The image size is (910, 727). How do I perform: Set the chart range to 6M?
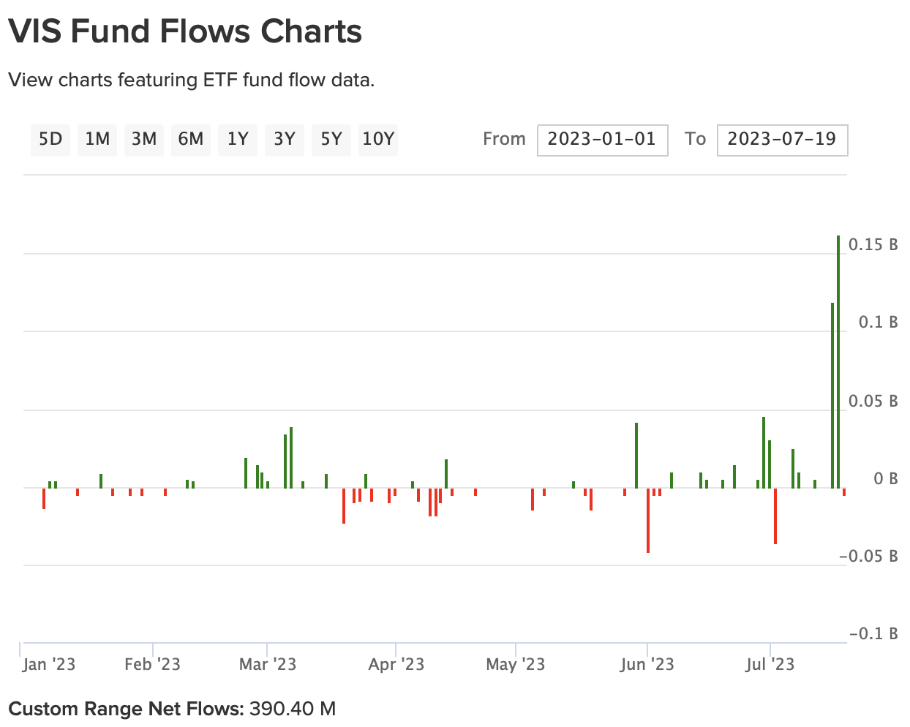point(190,139)
